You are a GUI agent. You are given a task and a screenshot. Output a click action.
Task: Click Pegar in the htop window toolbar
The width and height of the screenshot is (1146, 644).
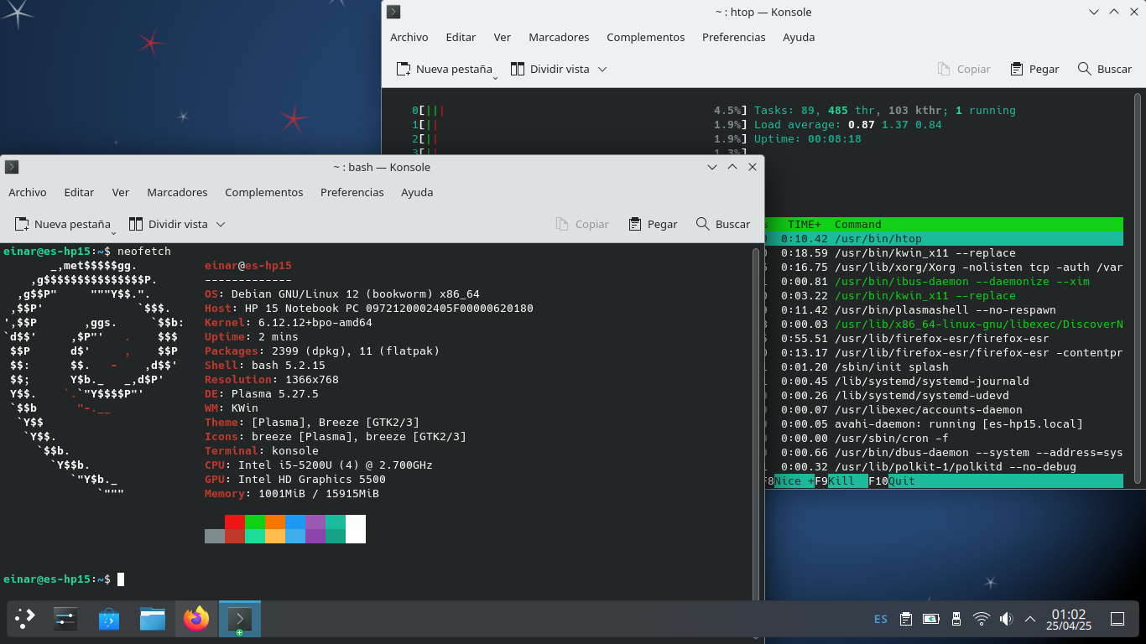point(1034,69)
